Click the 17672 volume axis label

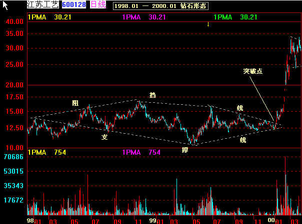click(x=13, y=200)
